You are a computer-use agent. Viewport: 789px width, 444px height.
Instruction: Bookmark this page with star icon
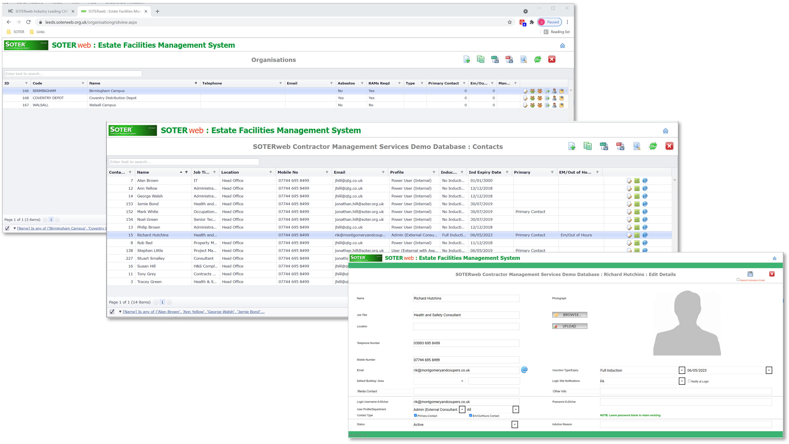[x=510, y=22]
